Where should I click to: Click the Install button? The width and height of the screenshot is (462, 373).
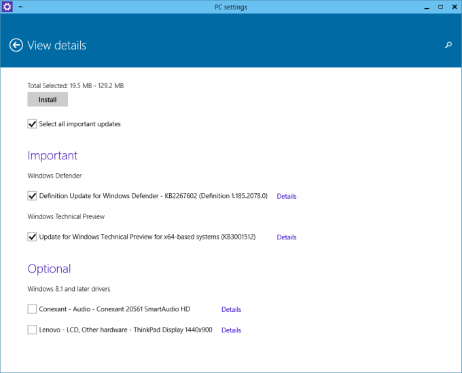(48, 100)
